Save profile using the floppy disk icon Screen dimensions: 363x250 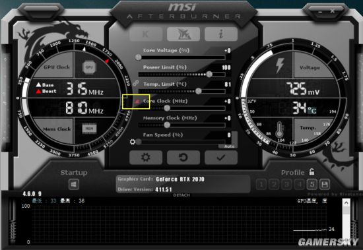325,185
